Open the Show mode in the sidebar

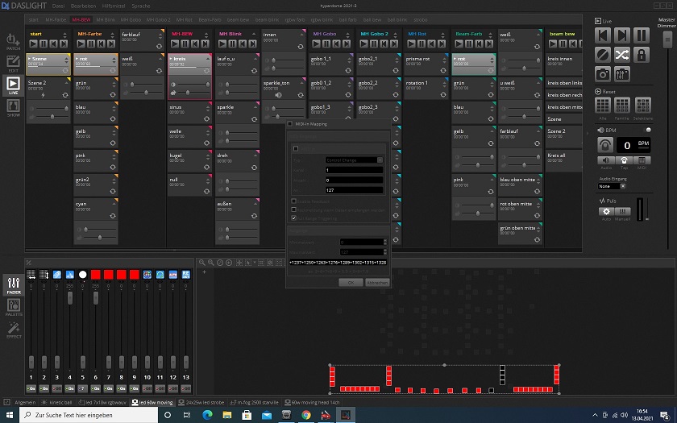click(13, 108)
